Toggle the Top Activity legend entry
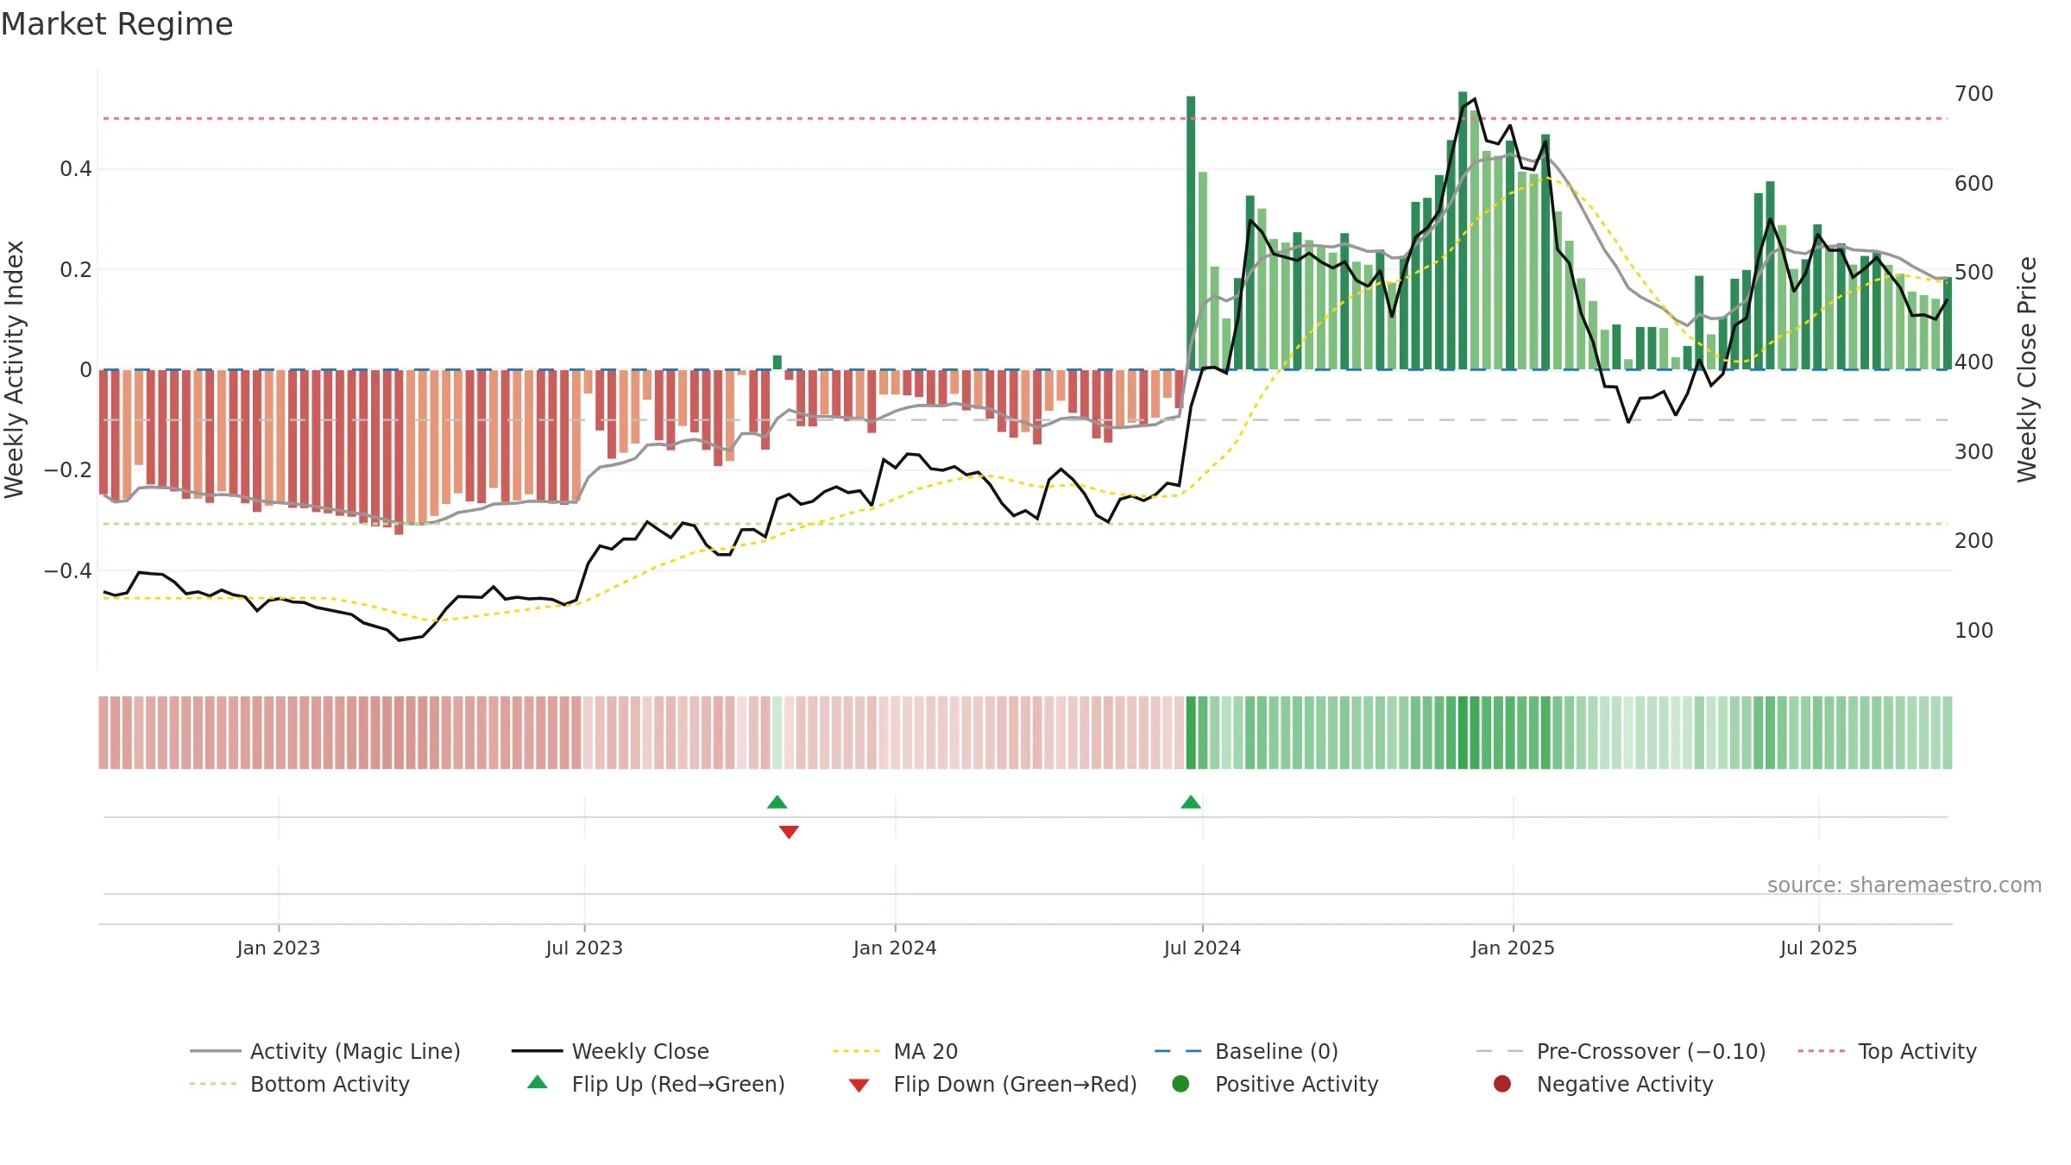This screenshot has width=2071, height=1165. point(1887,1051)
